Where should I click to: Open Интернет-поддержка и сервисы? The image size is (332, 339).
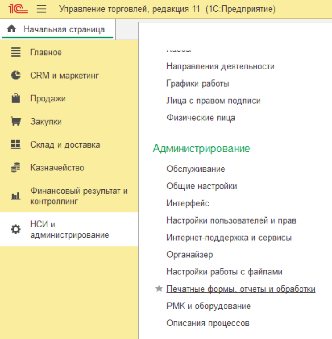[229, 238]
